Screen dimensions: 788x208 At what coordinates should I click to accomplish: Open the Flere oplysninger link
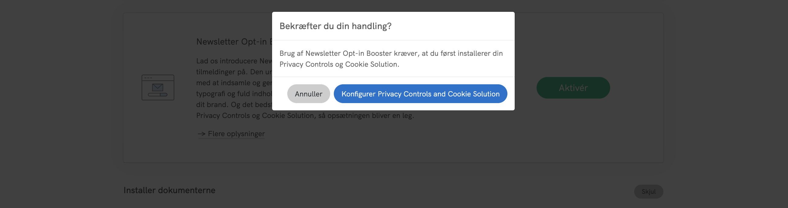click(236, 134)
